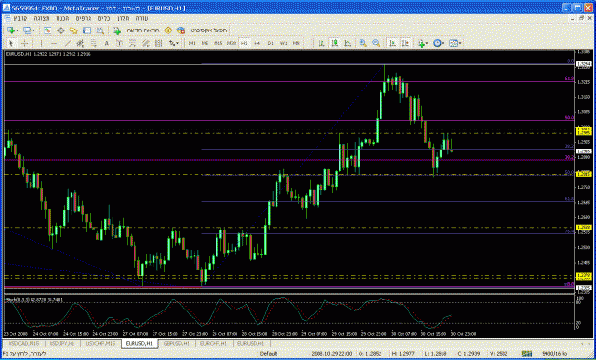Select the 'A' text drawing tool
Viewport: 596px width, 360px height.
[107, 43]
